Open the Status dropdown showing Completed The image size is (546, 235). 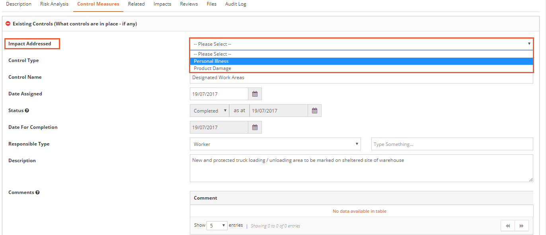click(209, 110)
